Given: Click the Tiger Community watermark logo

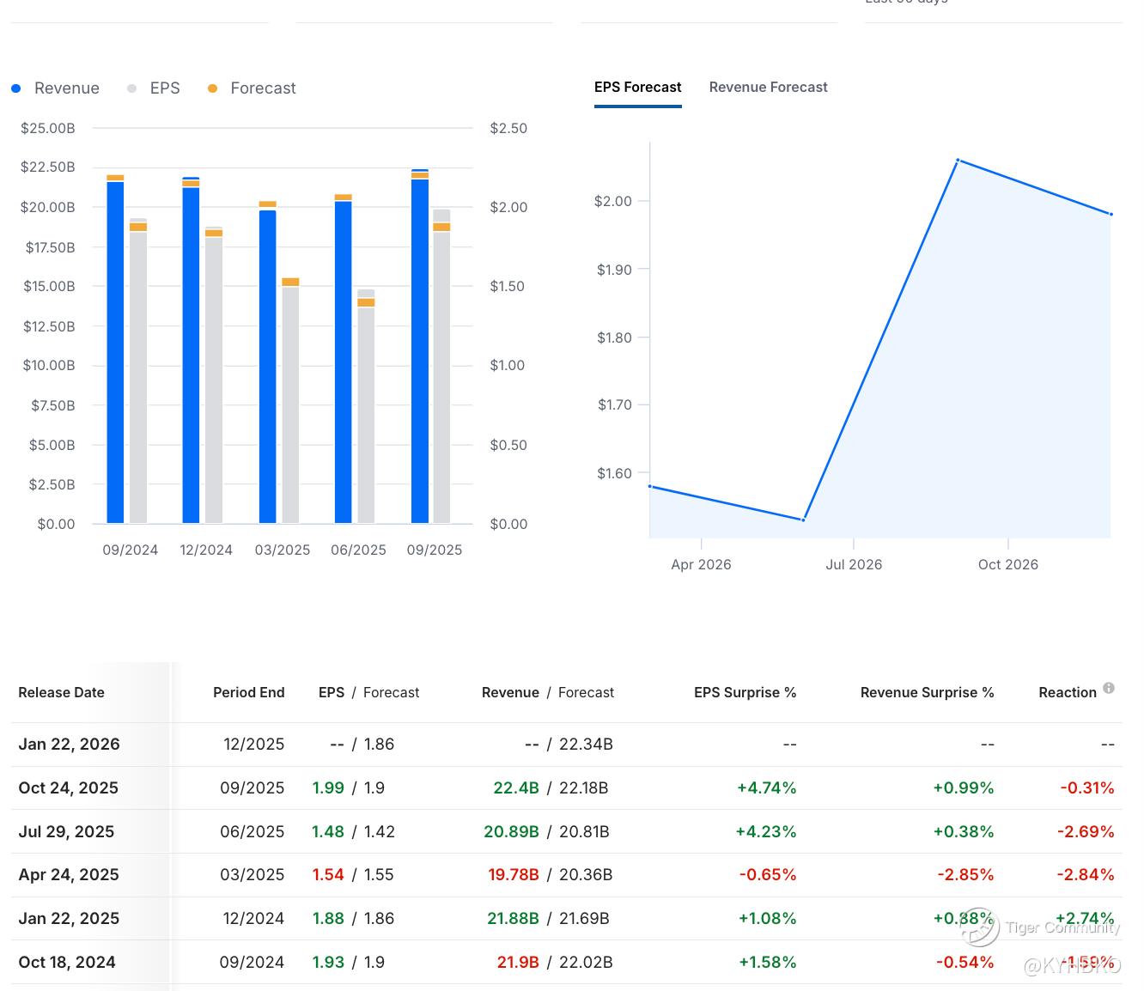Looking at the screenshot, I should click(979, 927).
